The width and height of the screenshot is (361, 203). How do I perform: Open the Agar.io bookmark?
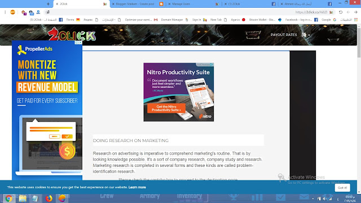238,20
